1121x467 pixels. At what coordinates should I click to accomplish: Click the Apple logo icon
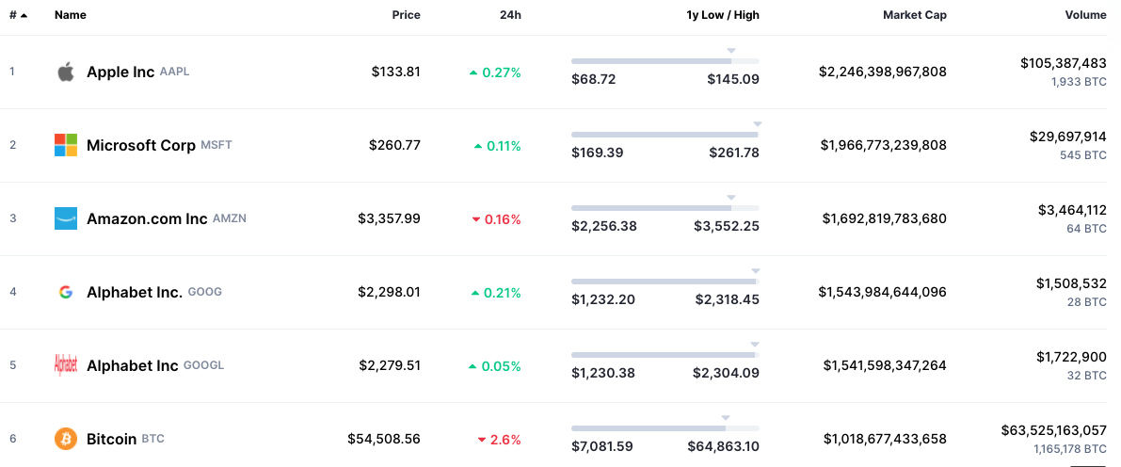click(x=65, y=72)
